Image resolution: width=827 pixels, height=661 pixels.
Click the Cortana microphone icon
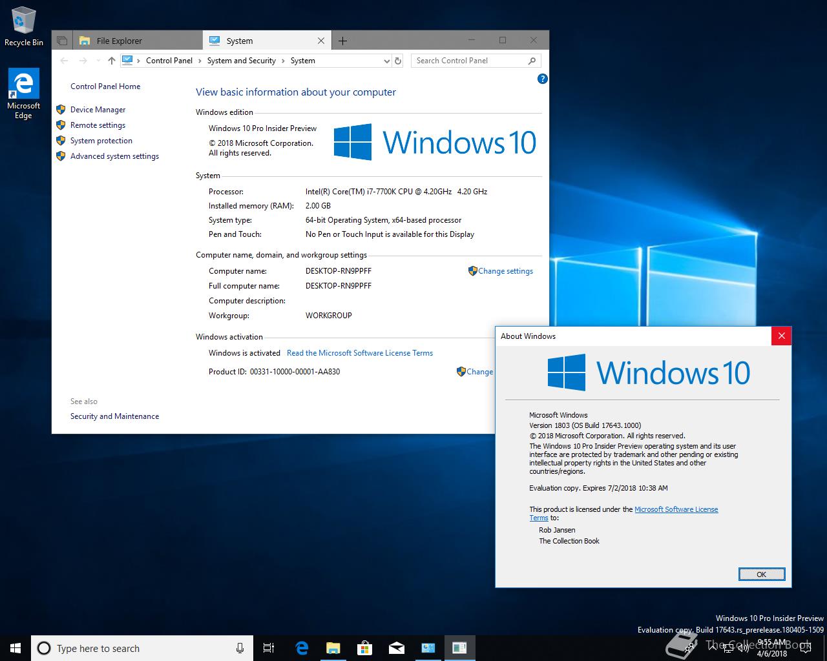tap(240, 648)
